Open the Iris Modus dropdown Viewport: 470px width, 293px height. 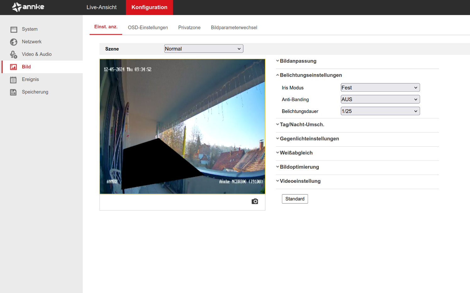coord(380,88)
